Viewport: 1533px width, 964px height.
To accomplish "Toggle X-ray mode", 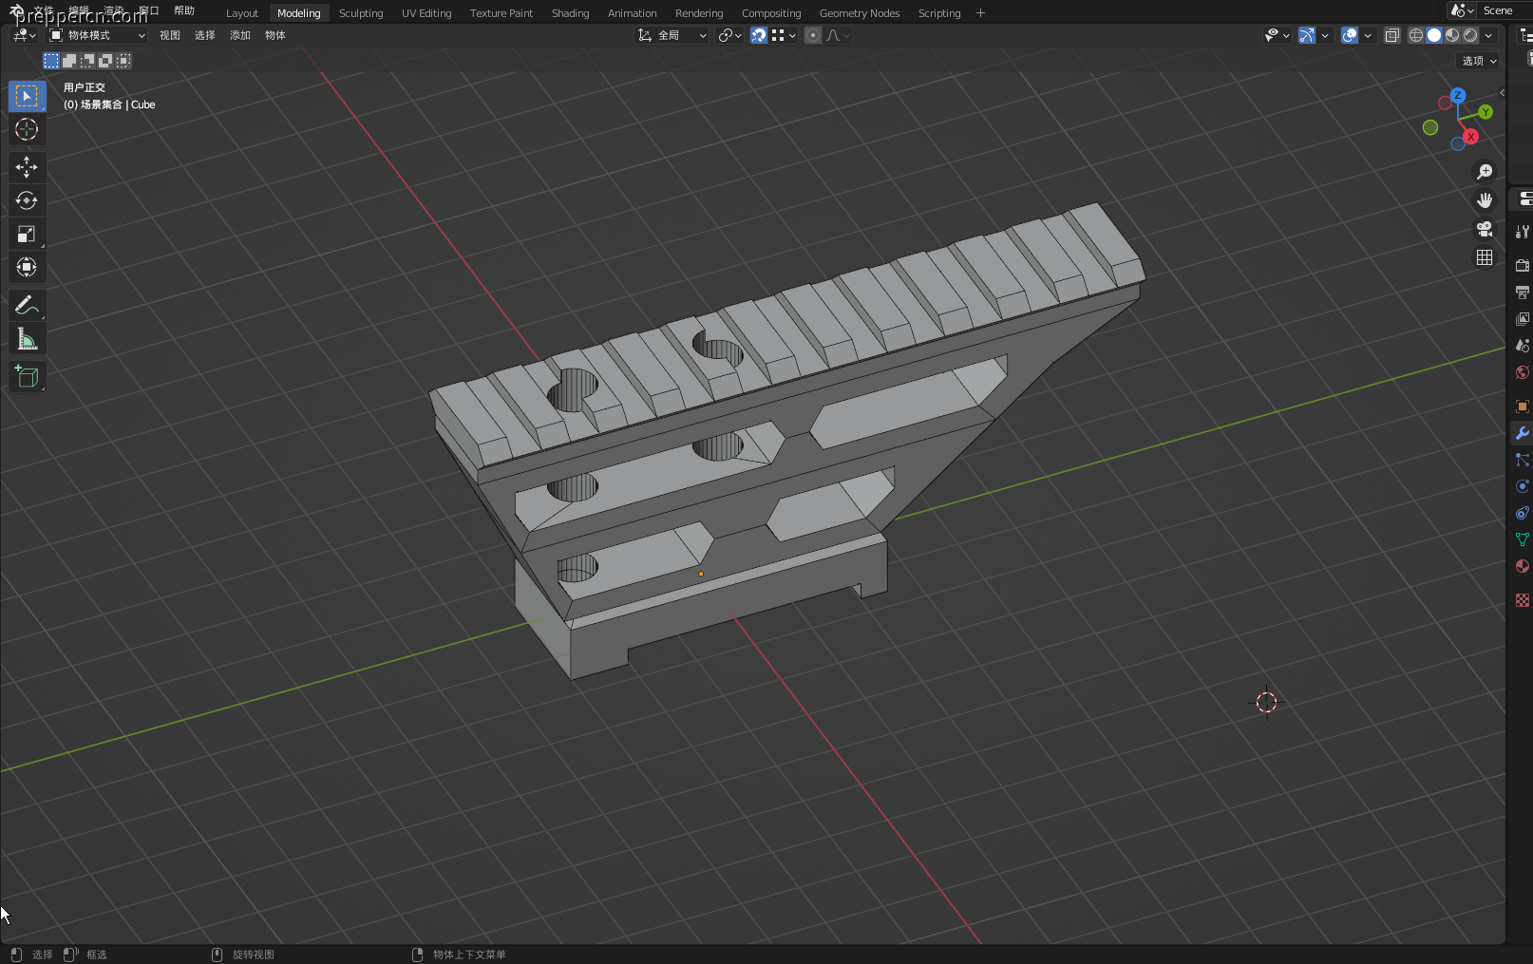I will click(1392, 35).
